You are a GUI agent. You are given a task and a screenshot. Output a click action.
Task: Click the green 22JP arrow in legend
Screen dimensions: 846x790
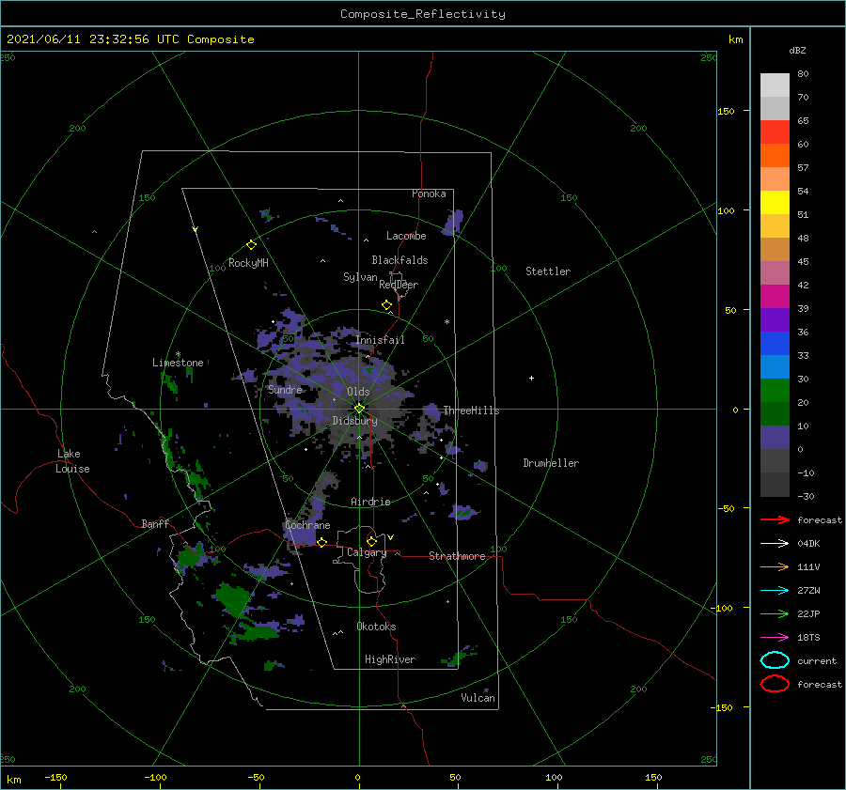(775, 613)
